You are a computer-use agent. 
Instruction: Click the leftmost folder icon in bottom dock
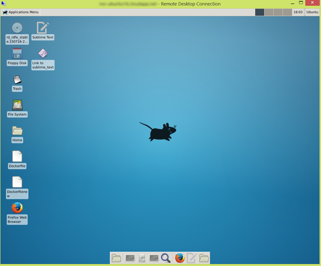click(116, 258)
